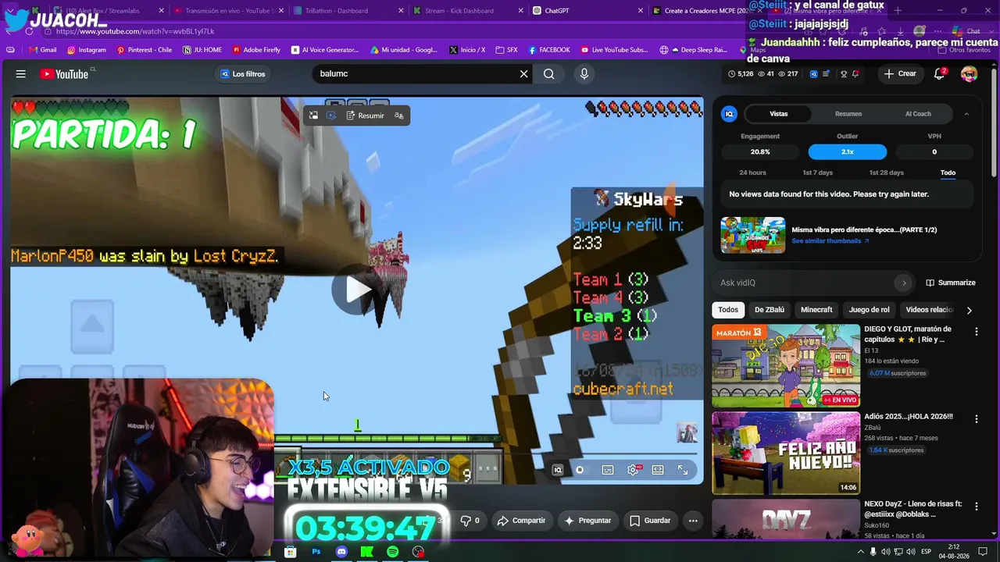Click the vidIQ icon in player controls

[558, 470]
